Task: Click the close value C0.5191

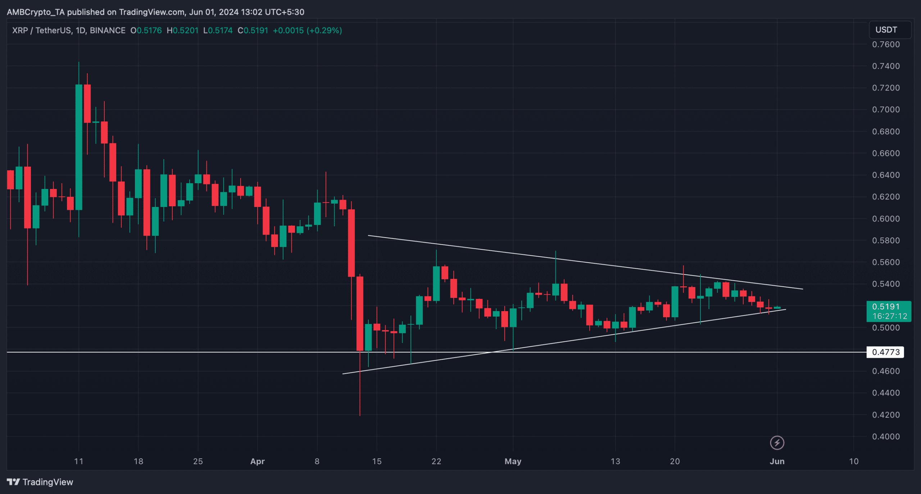Action: [x=253, y=31]
